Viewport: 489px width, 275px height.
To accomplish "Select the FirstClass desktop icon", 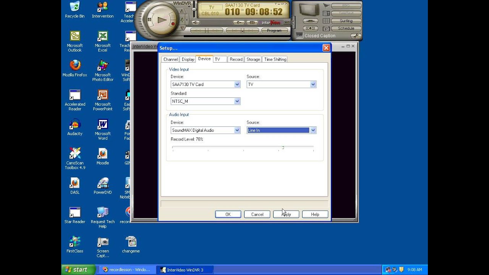I will click(75, 244).
